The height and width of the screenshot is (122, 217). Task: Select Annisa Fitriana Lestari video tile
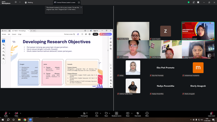(x=198, y=31)
